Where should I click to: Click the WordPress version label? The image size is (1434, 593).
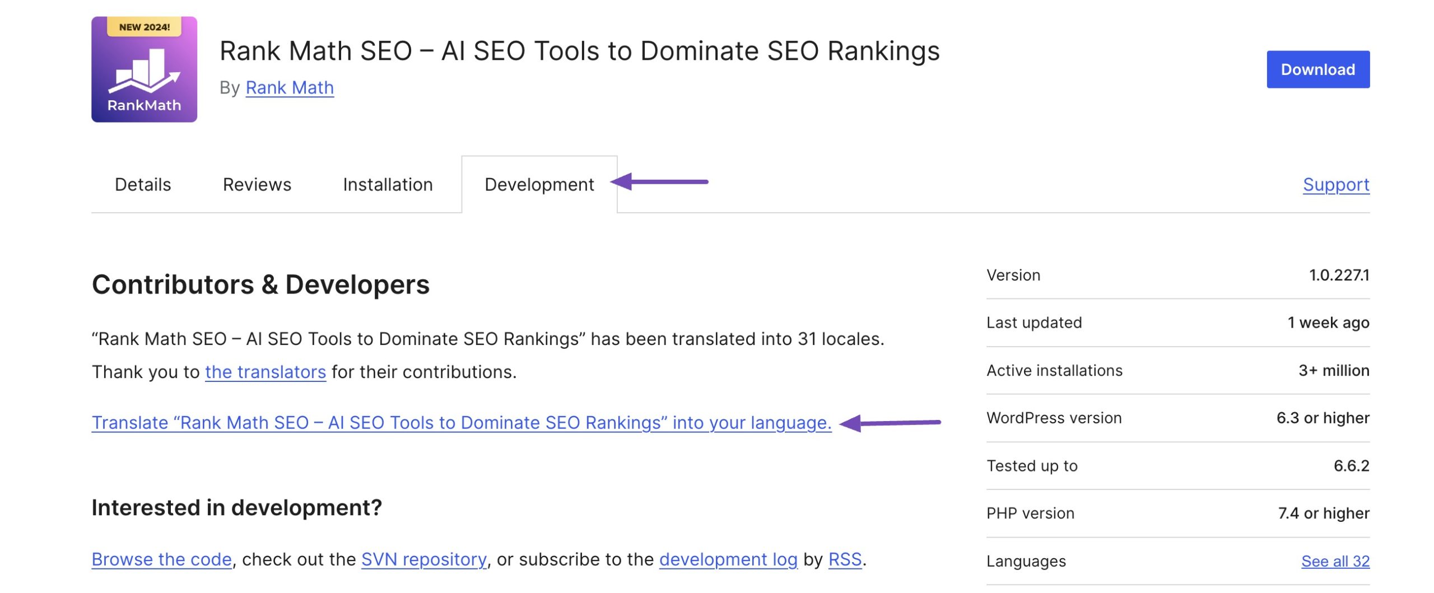1054,418
